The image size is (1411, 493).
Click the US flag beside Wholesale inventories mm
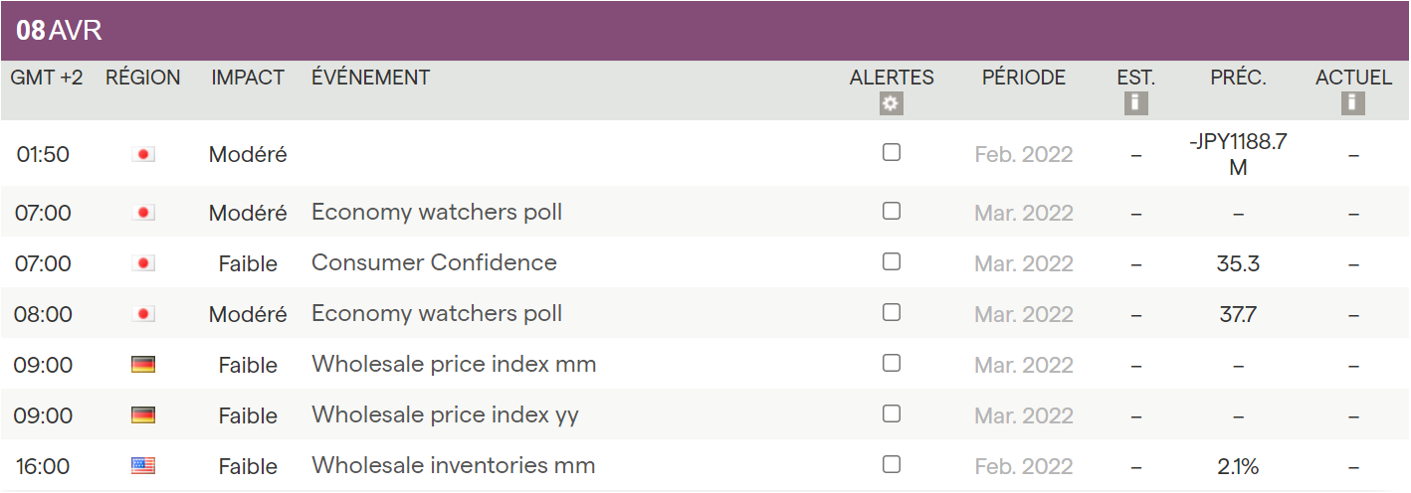point(143,466)
